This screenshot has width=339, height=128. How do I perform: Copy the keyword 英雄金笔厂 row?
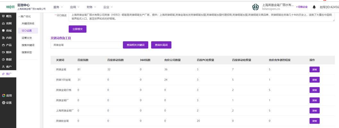[314, 100]
